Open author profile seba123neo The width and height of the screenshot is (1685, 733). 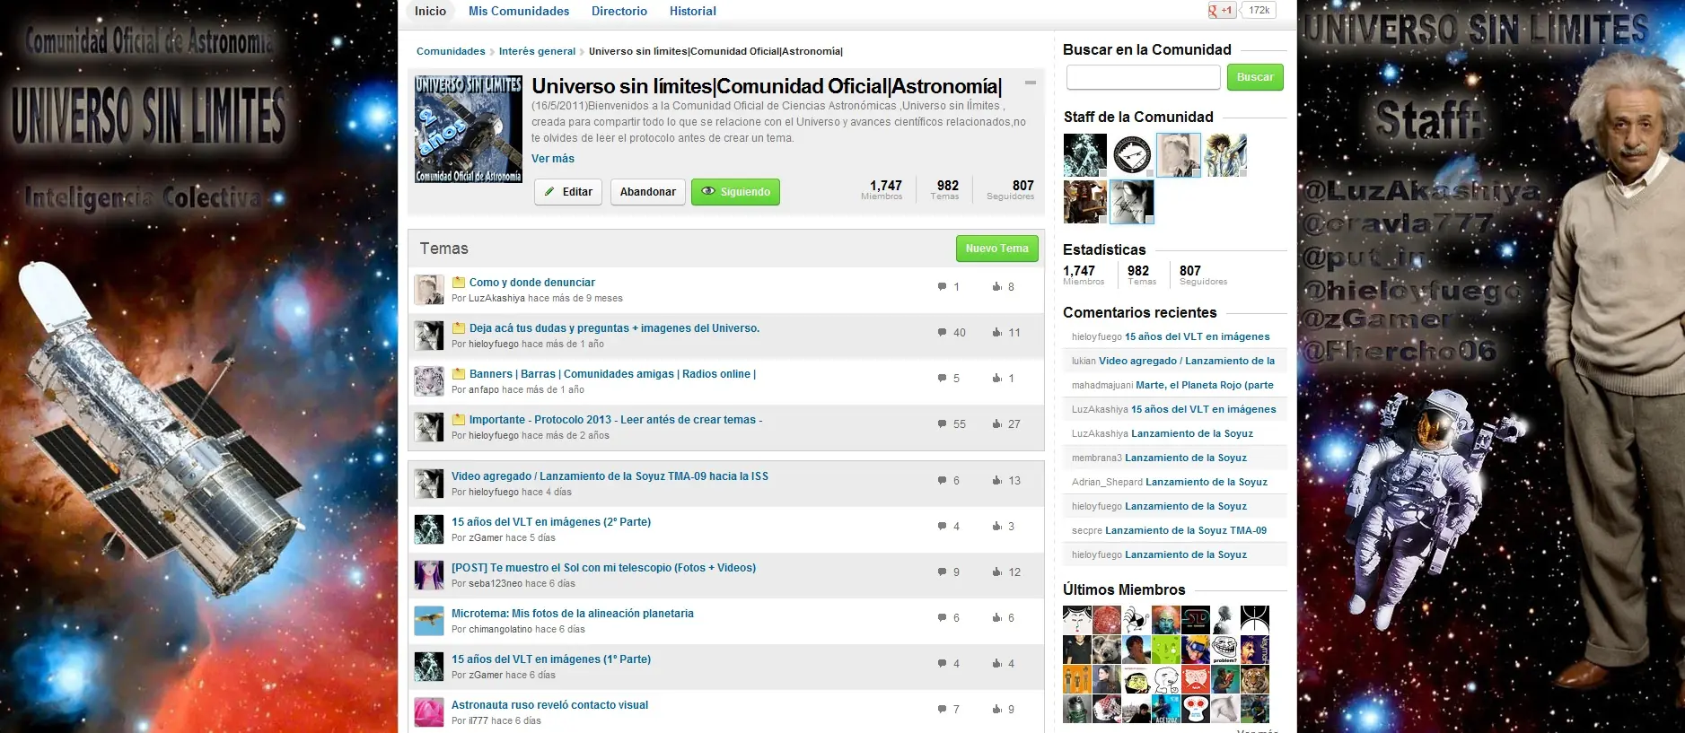(x=496, y=584)
